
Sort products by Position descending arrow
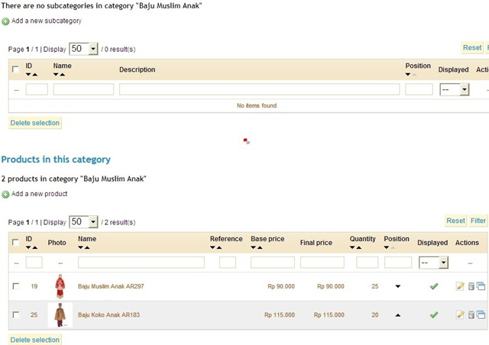pyautogui.click(x=387, y=247)
